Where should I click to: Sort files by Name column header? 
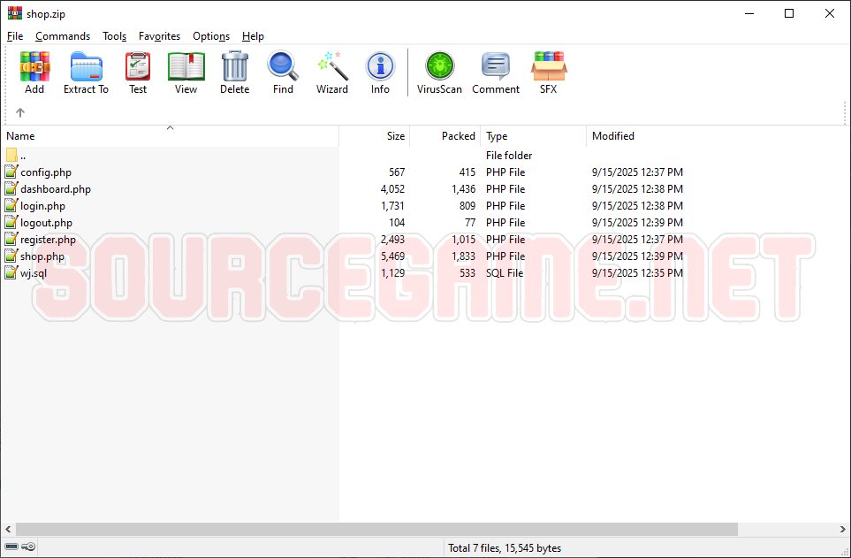coord(21,136)
